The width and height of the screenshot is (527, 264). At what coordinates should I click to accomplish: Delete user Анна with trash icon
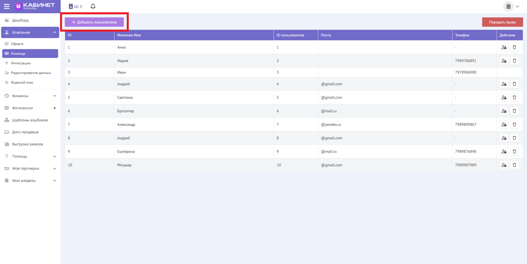514,47
